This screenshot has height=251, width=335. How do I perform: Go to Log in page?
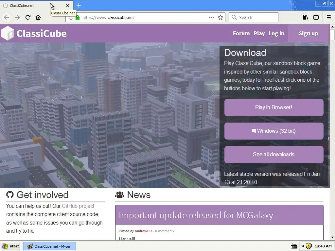coord(276,34)
